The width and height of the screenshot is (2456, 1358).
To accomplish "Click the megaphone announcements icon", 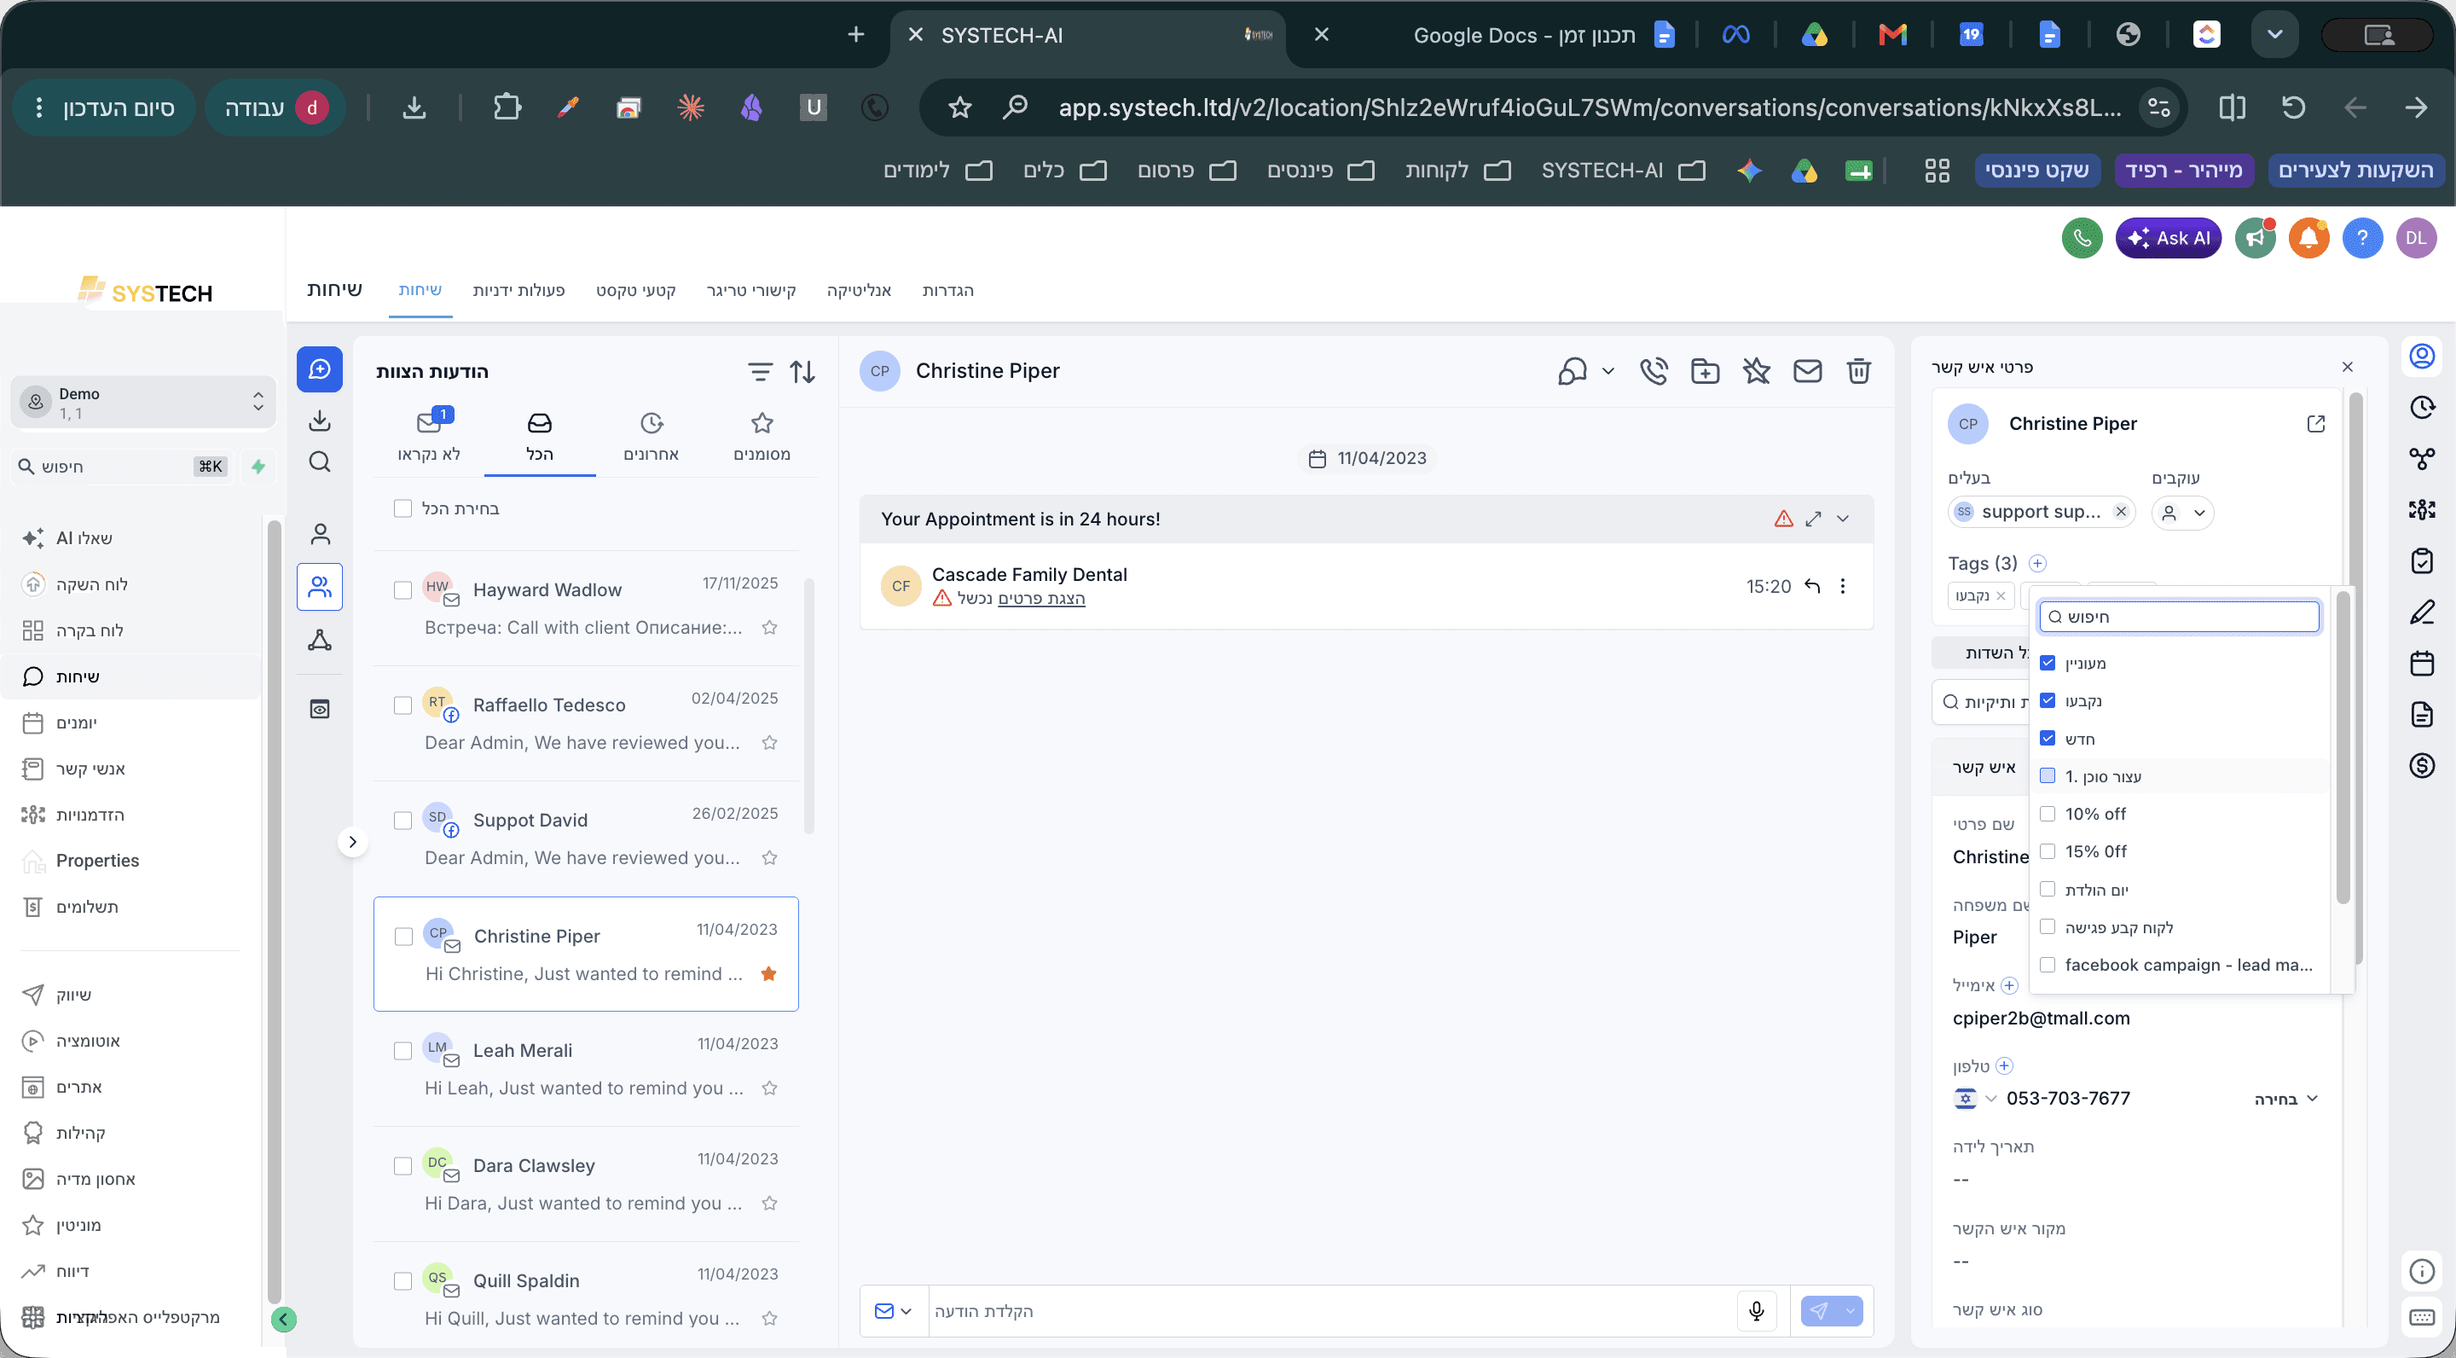I will 2255,238.
